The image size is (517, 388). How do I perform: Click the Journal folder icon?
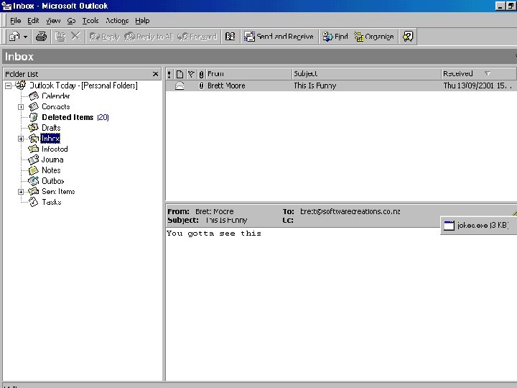(x=34, y=160)
